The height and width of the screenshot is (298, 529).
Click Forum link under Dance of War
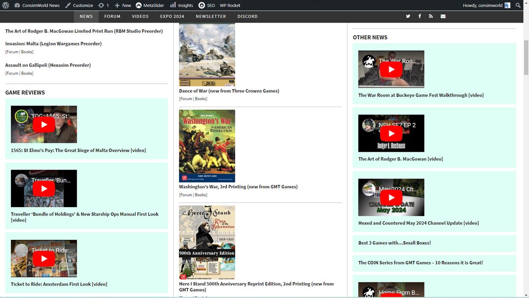(x=186, y=99)
